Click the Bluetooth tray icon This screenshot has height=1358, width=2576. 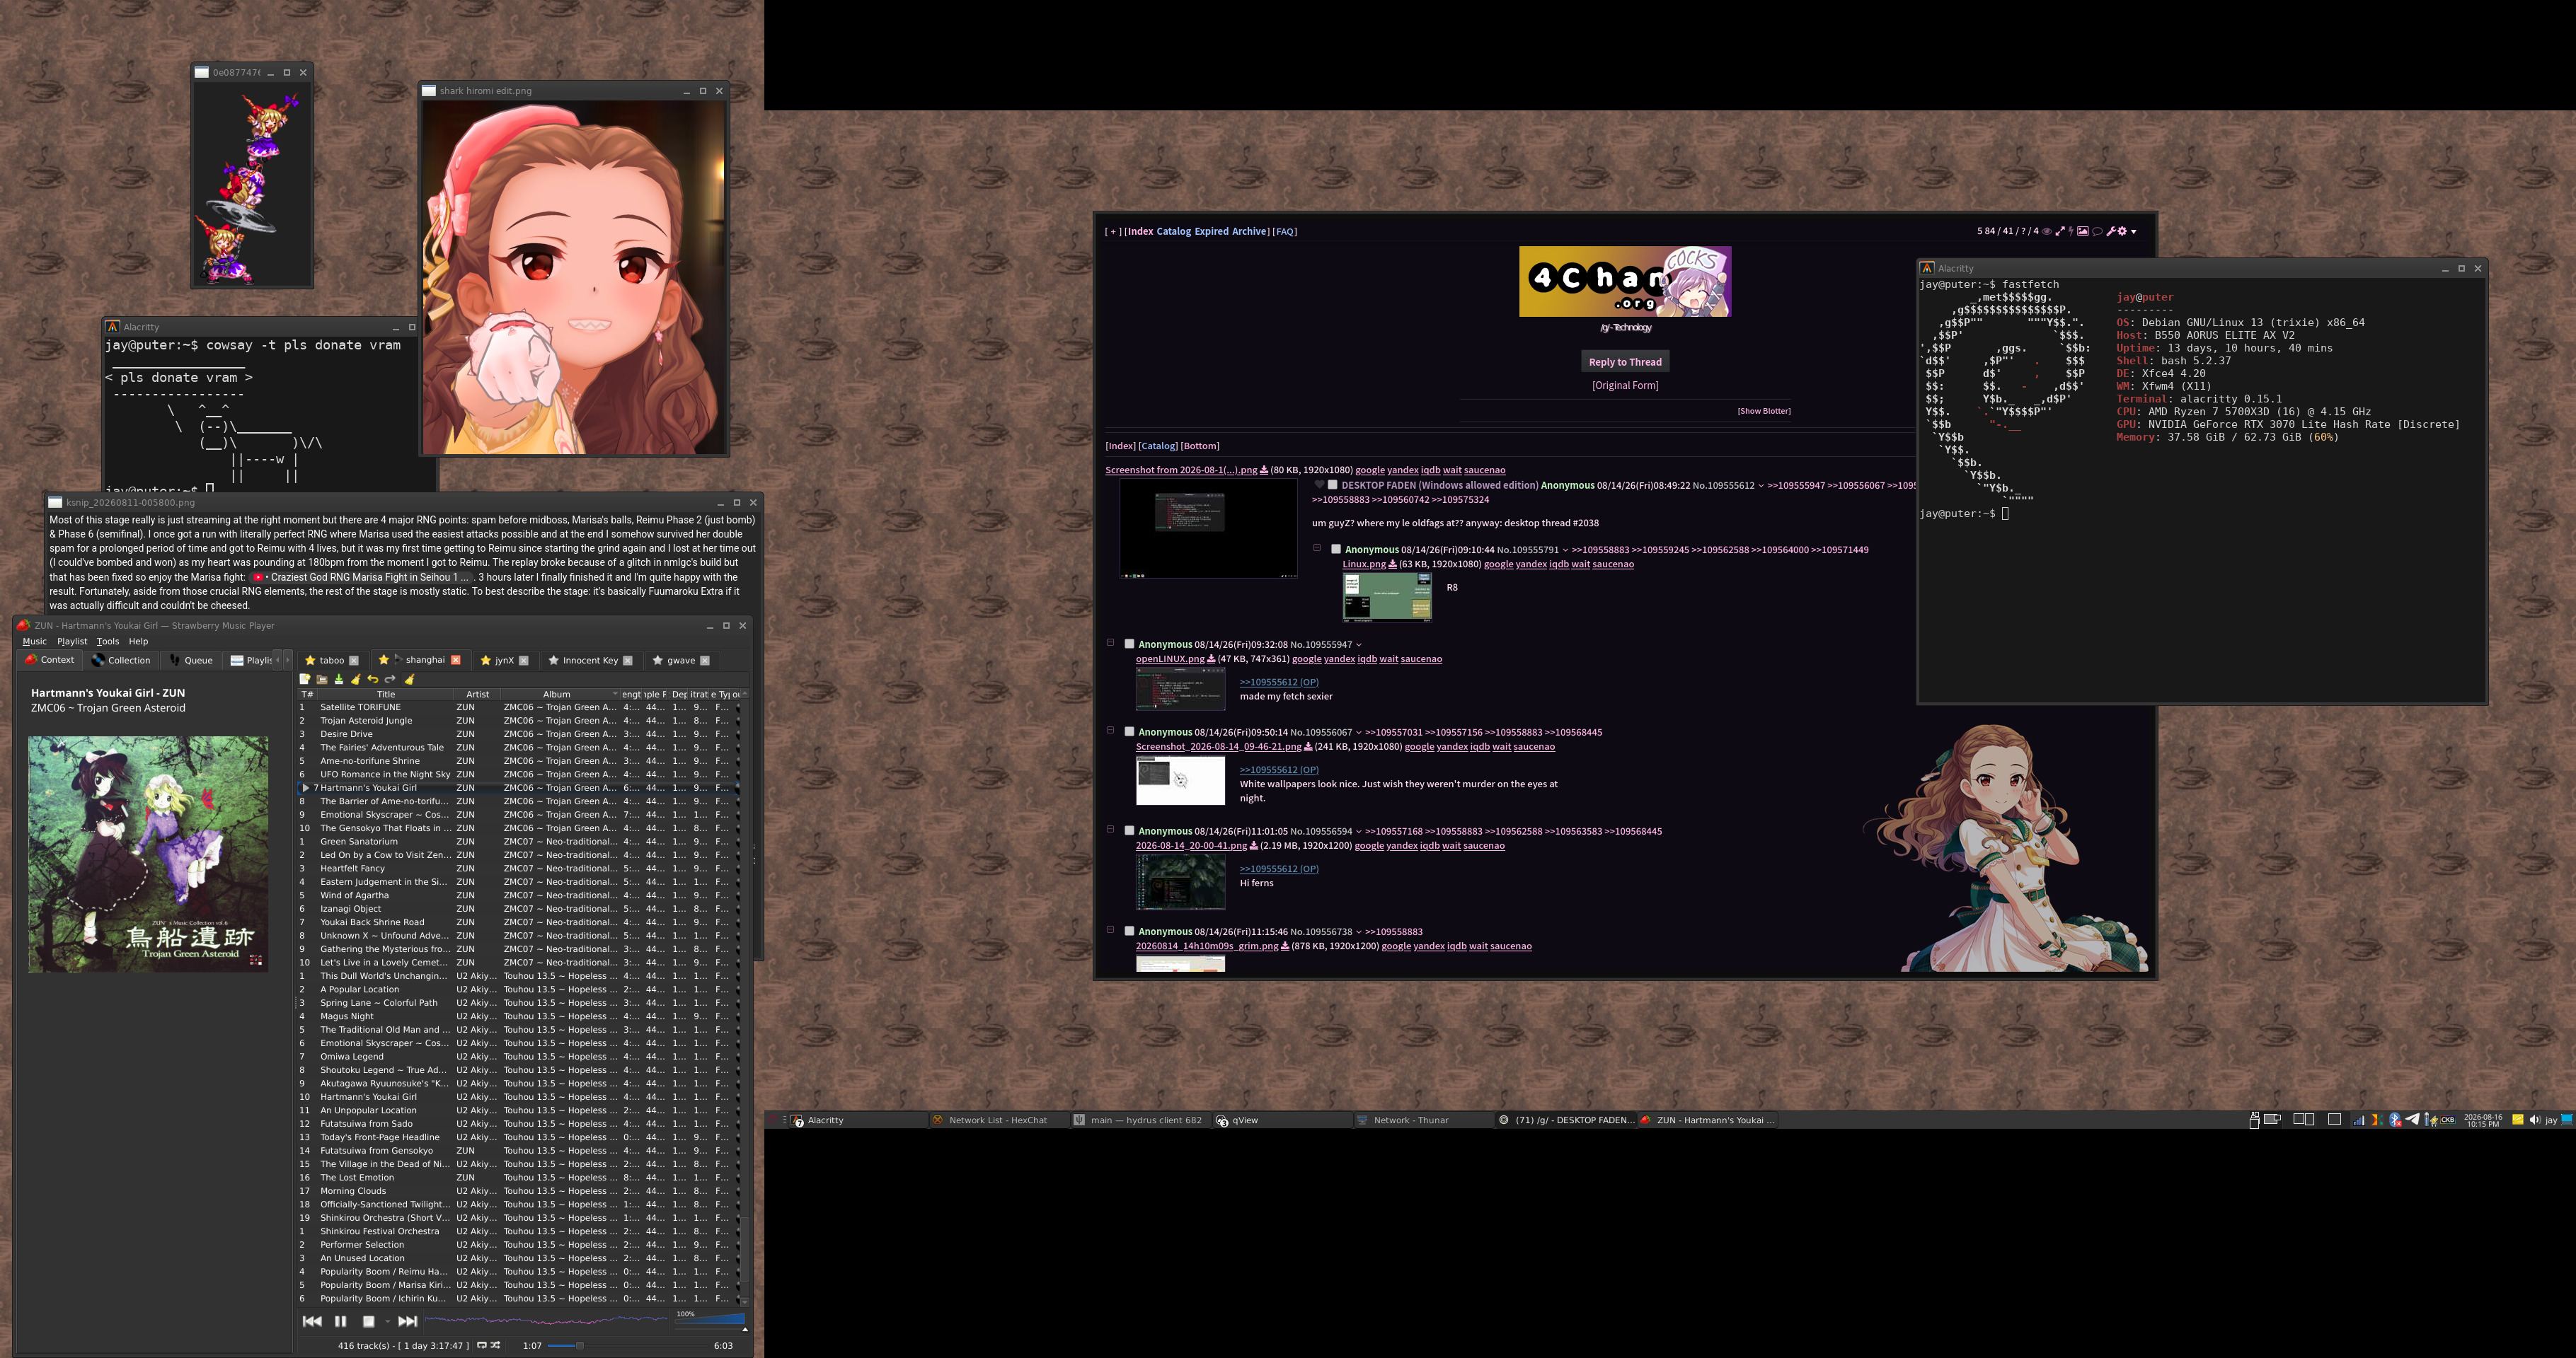click(2395, 1120)
